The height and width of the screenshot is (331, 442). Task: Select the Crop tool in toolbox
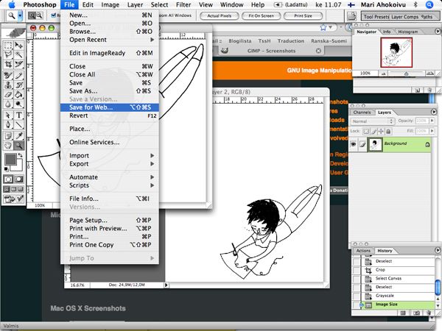click(x=8, y=64)
